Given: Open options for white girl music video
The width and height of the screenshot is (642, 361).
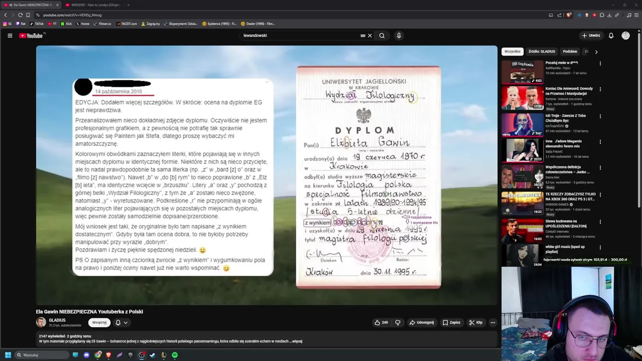Looking at the screenshot, I should coord(600,248).
